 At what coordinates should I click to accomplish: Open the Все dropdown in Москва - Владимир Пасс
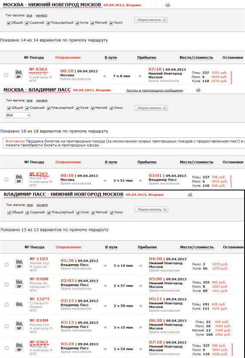(x=18, y=115)
